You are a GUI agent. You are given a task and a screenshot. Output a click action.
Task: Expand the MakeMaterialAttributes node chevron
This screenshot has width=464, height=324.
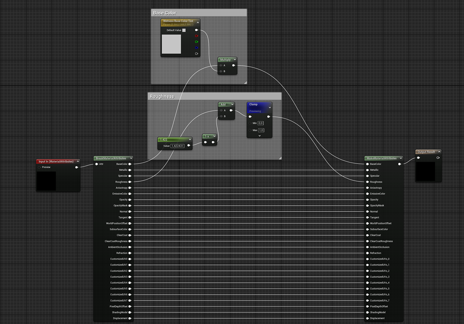[401, 158]
